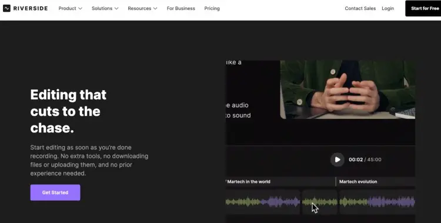The image size is (441, 223).
Task: Click the 'Editing that cuts to the chase.' heading
Action: (68, 111)
